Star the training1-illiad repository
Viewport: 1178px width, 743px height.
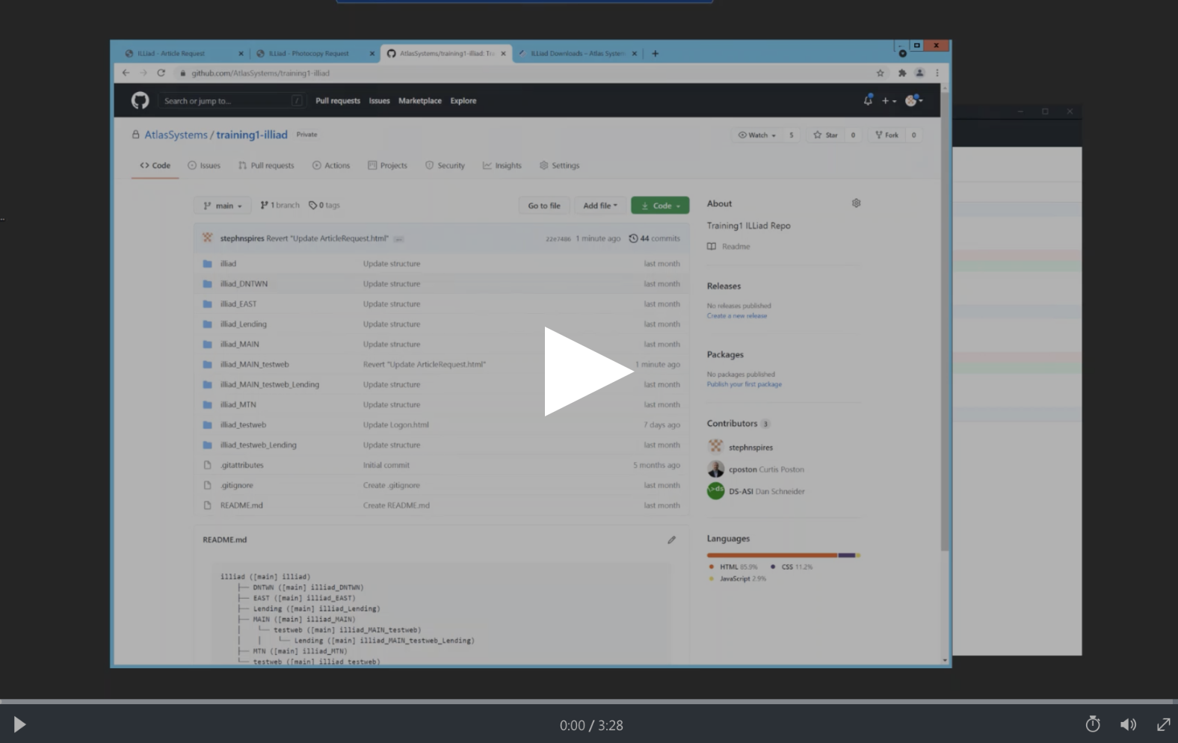(x=825, y=135)
